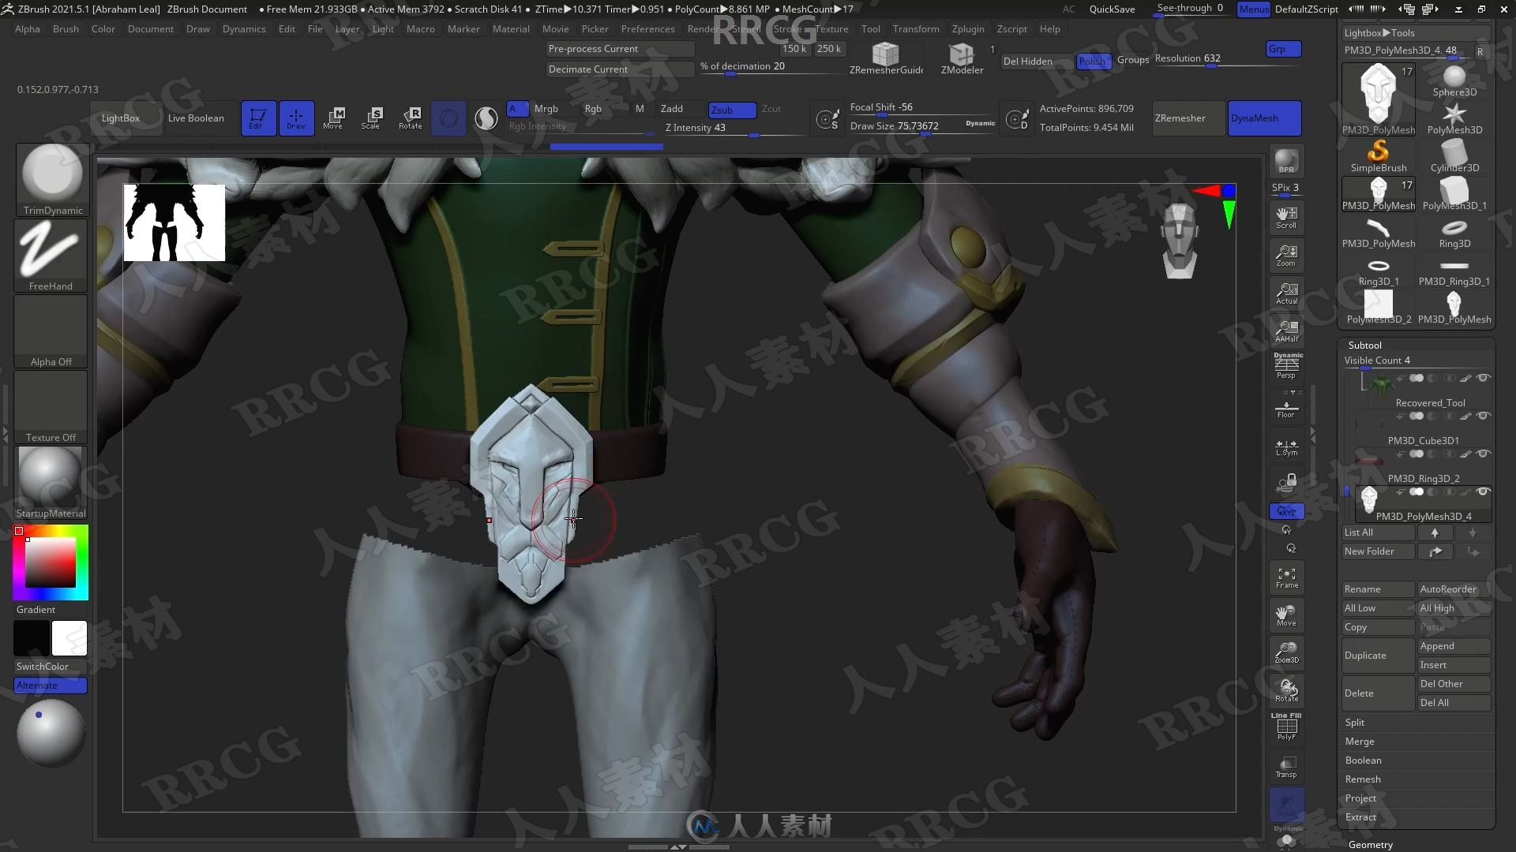Image resolution: width=1516 pixels, height=852 pixels.
Task: Hide the PM3D_Ring3D_2 subtool eye icon
Action: (1483, 454)
